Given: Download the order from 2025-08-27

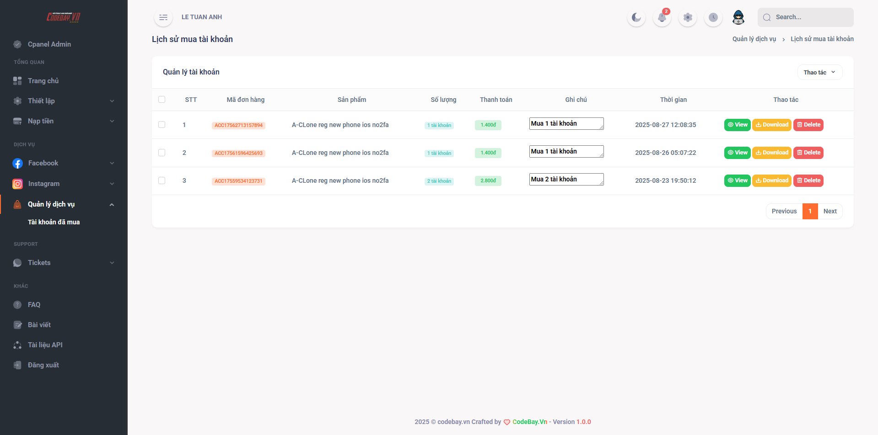Looking at the screenshot, I should tap(771, 125).
